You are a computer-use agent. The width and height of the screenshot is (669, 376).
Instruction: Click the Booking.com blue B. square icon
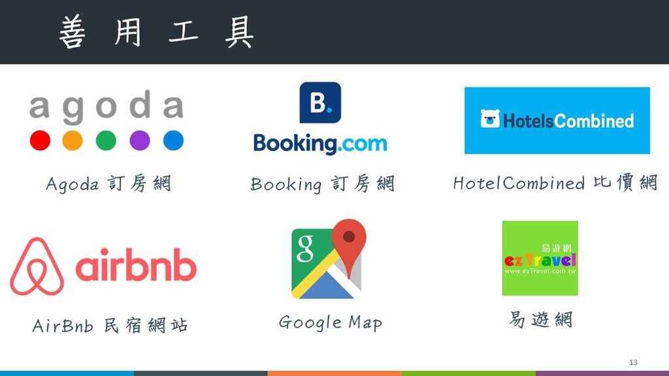320,102
